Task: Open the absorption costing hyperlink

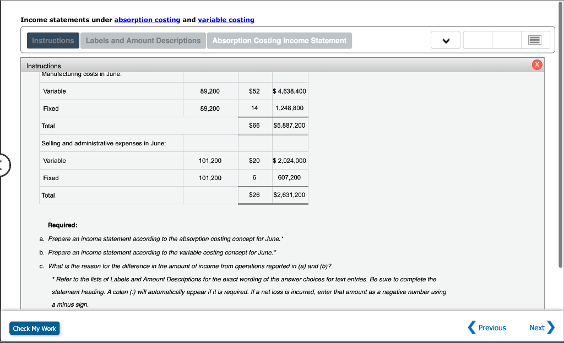Action: point(147,19)
